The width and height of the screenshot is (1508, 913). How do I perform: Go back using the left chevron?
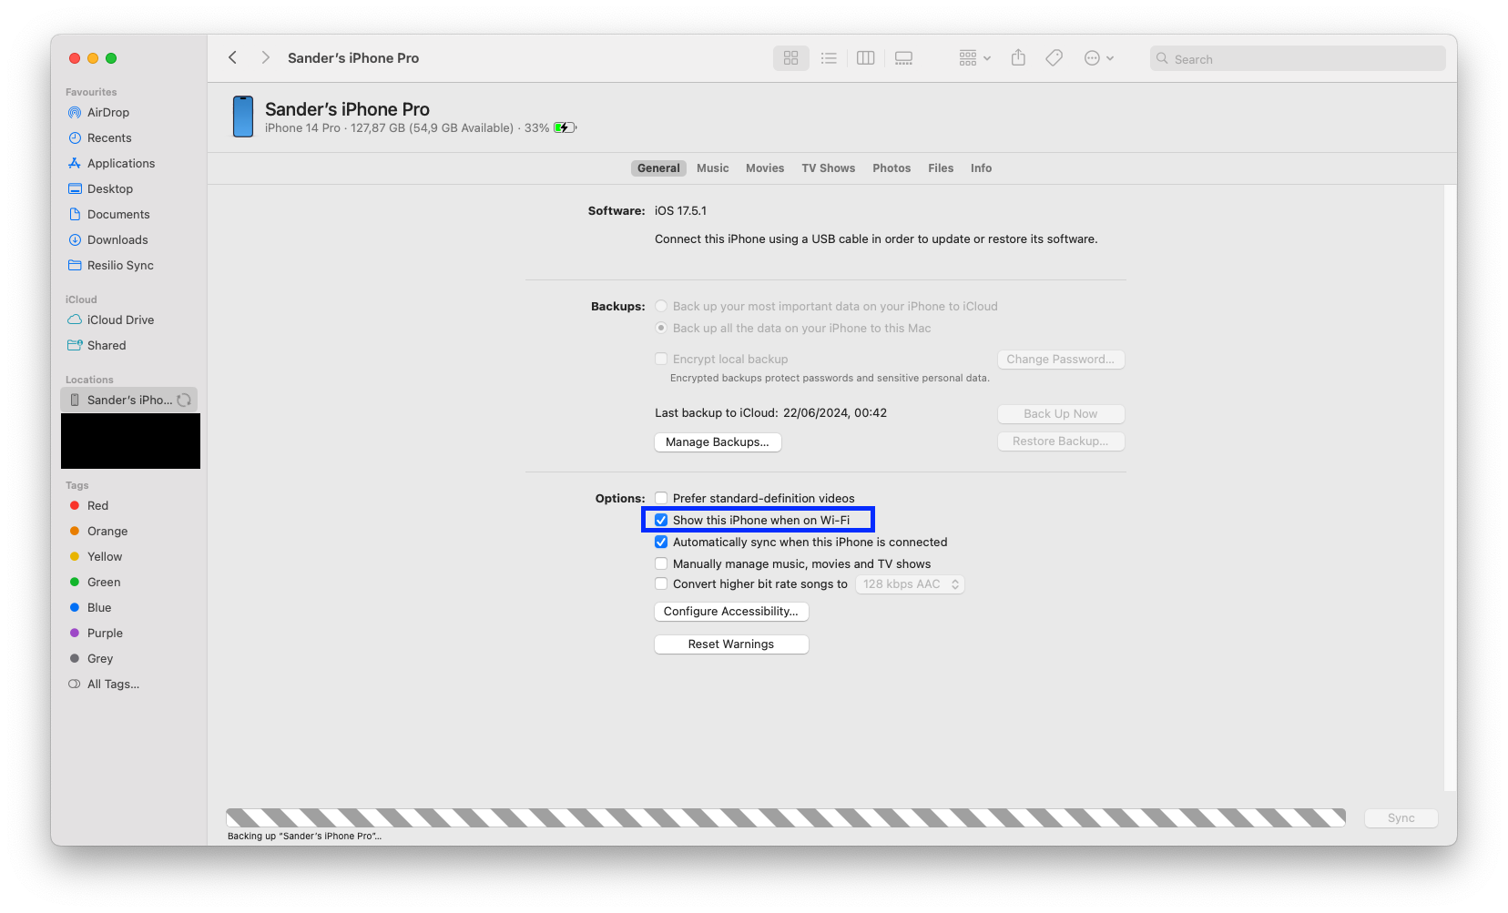[233, 57]
